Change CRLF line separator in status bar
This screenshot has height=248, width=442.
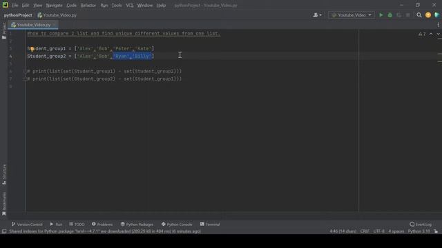pyautogui.click(x=365, y=231)
